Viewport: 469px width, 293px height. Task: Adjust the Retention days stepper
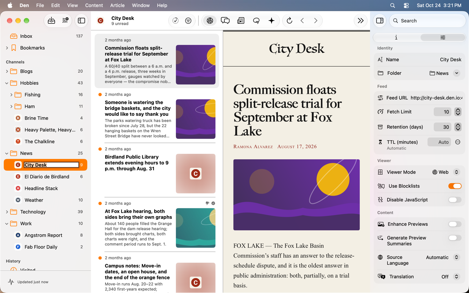[x=458, y=127]
